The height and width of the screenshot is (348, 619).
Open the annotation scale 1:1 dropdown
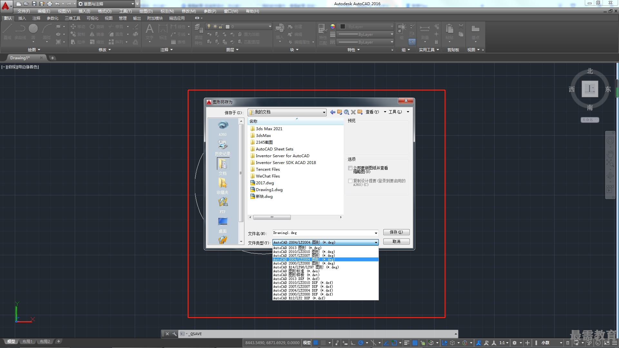[504, 343]
